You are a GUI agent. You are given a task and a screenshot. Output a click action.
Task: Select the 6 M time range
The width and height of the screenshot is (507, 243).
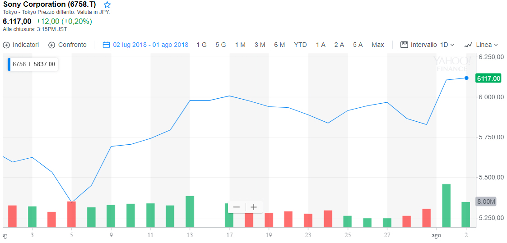click(279, 45)
